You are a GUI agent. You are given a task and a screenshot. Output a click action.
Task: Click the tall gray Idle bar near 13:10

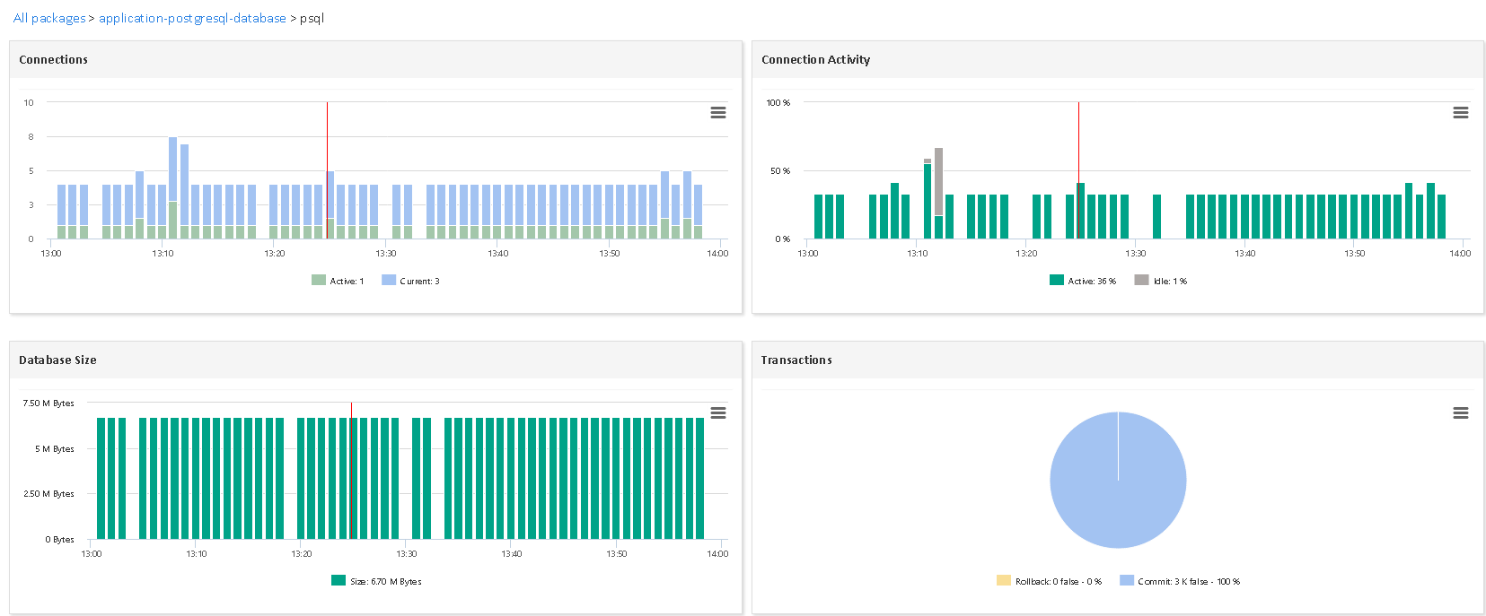938,179
